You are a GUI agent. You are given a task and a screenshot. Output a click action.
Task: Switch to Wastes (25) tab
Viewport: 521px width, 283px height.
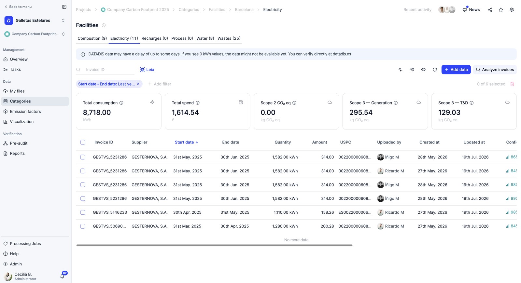pos(229,38)
